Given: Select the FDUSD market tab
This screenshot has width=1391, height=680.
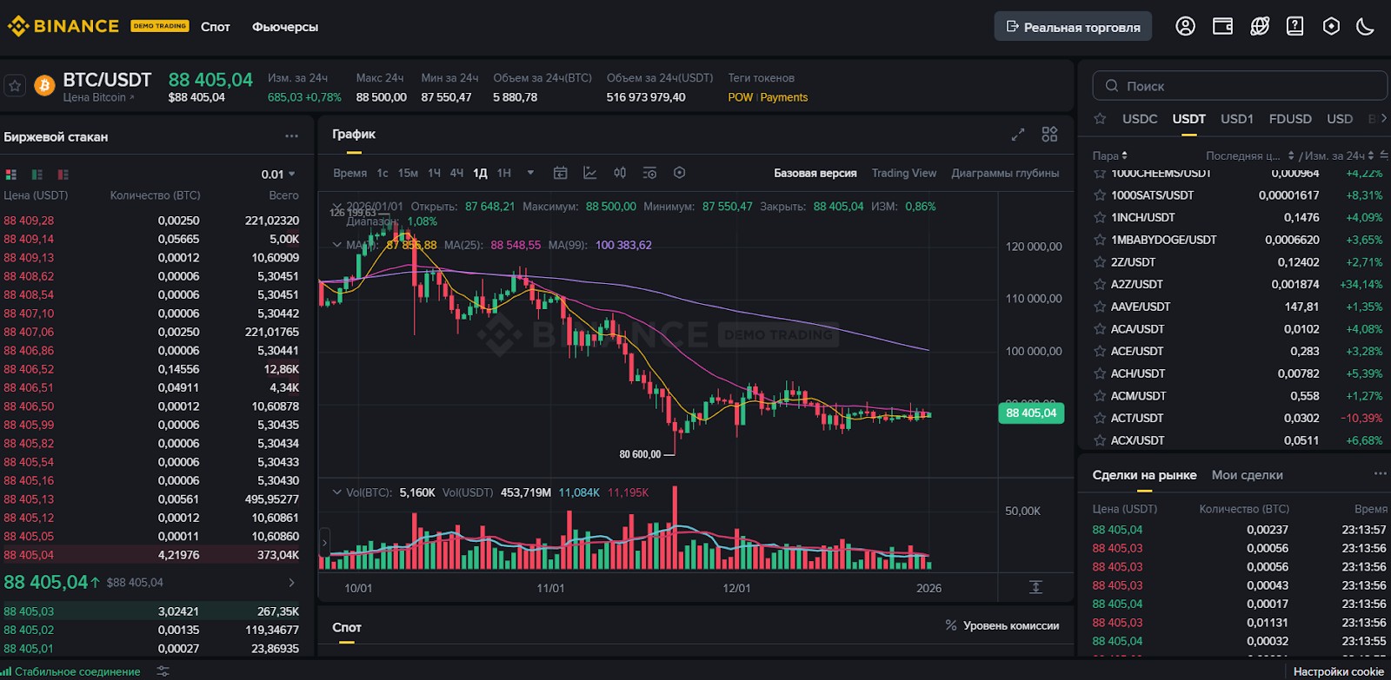Looking at the screenshot, I should coord(1290,119).
